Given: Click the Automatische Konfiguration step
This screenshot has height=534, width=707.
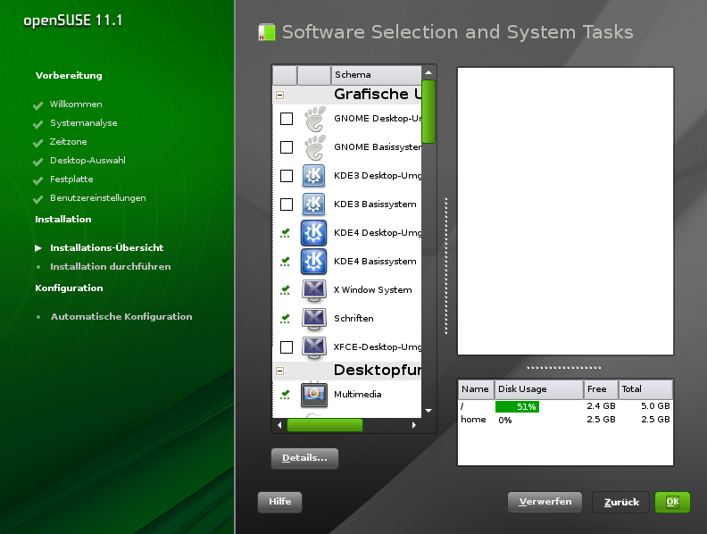Looking at the screenshot, I should pos(121,317).
